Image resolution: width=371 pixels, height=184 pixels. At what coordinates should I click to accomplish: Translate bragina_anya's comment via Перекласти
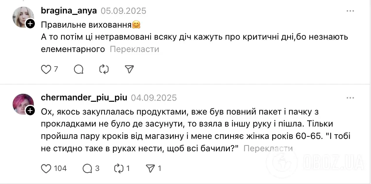point(134,49)
